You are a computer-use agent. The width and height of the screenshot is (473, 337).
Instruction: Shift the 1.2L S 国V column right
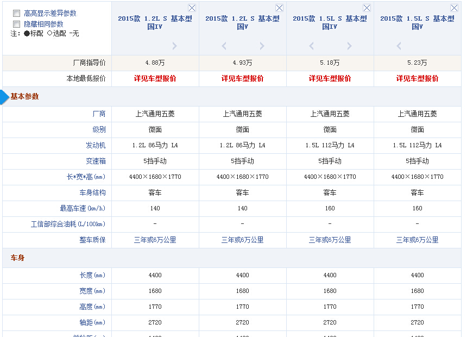pos(262,46)
